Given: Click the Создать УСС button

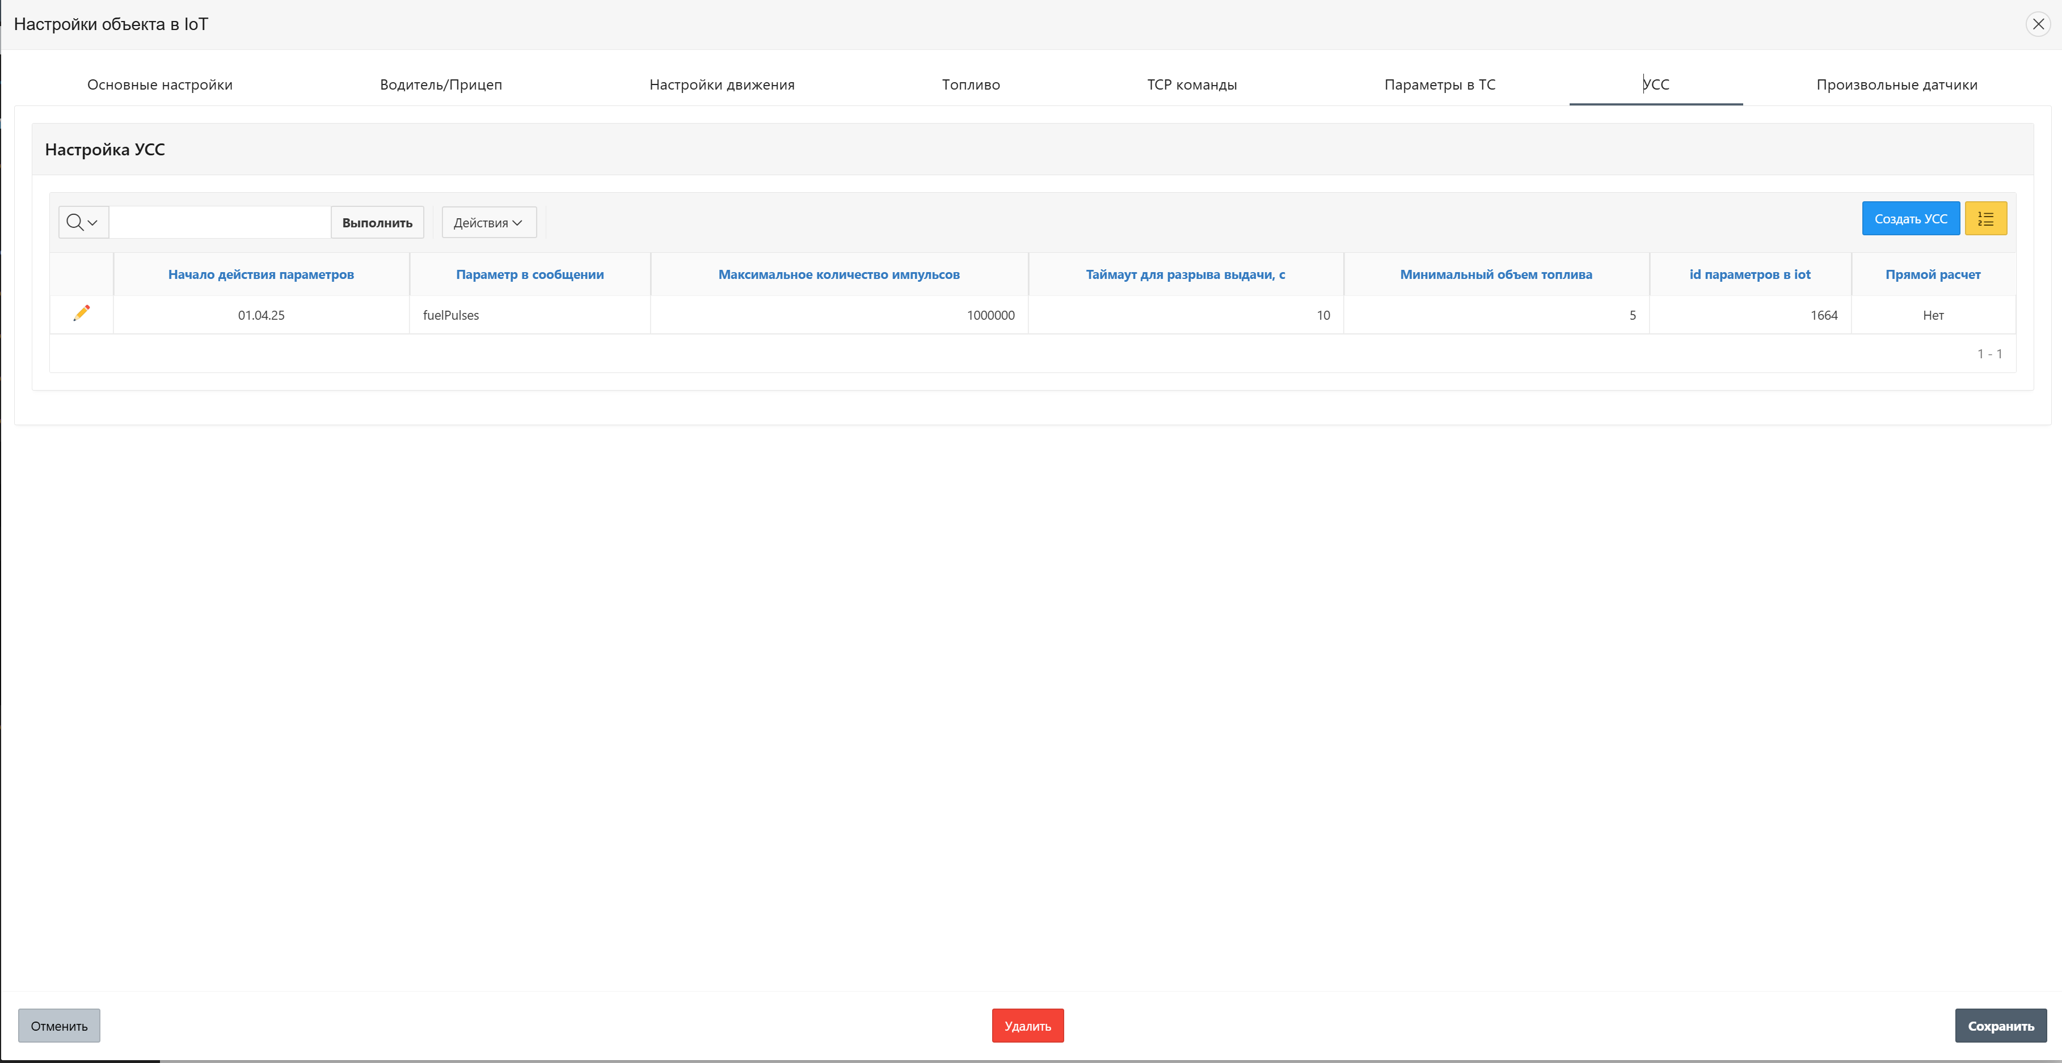Looking at the screenshot, I should [1910, 218].
